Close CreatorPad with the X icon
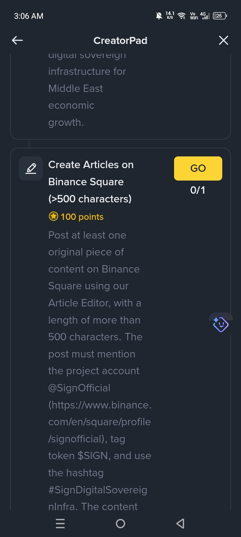 (x=223, y=41)
